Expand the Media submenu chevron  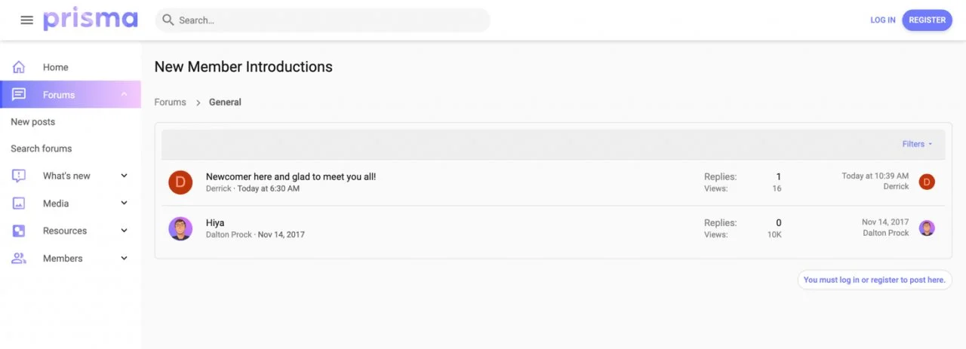tap(125, 204)
